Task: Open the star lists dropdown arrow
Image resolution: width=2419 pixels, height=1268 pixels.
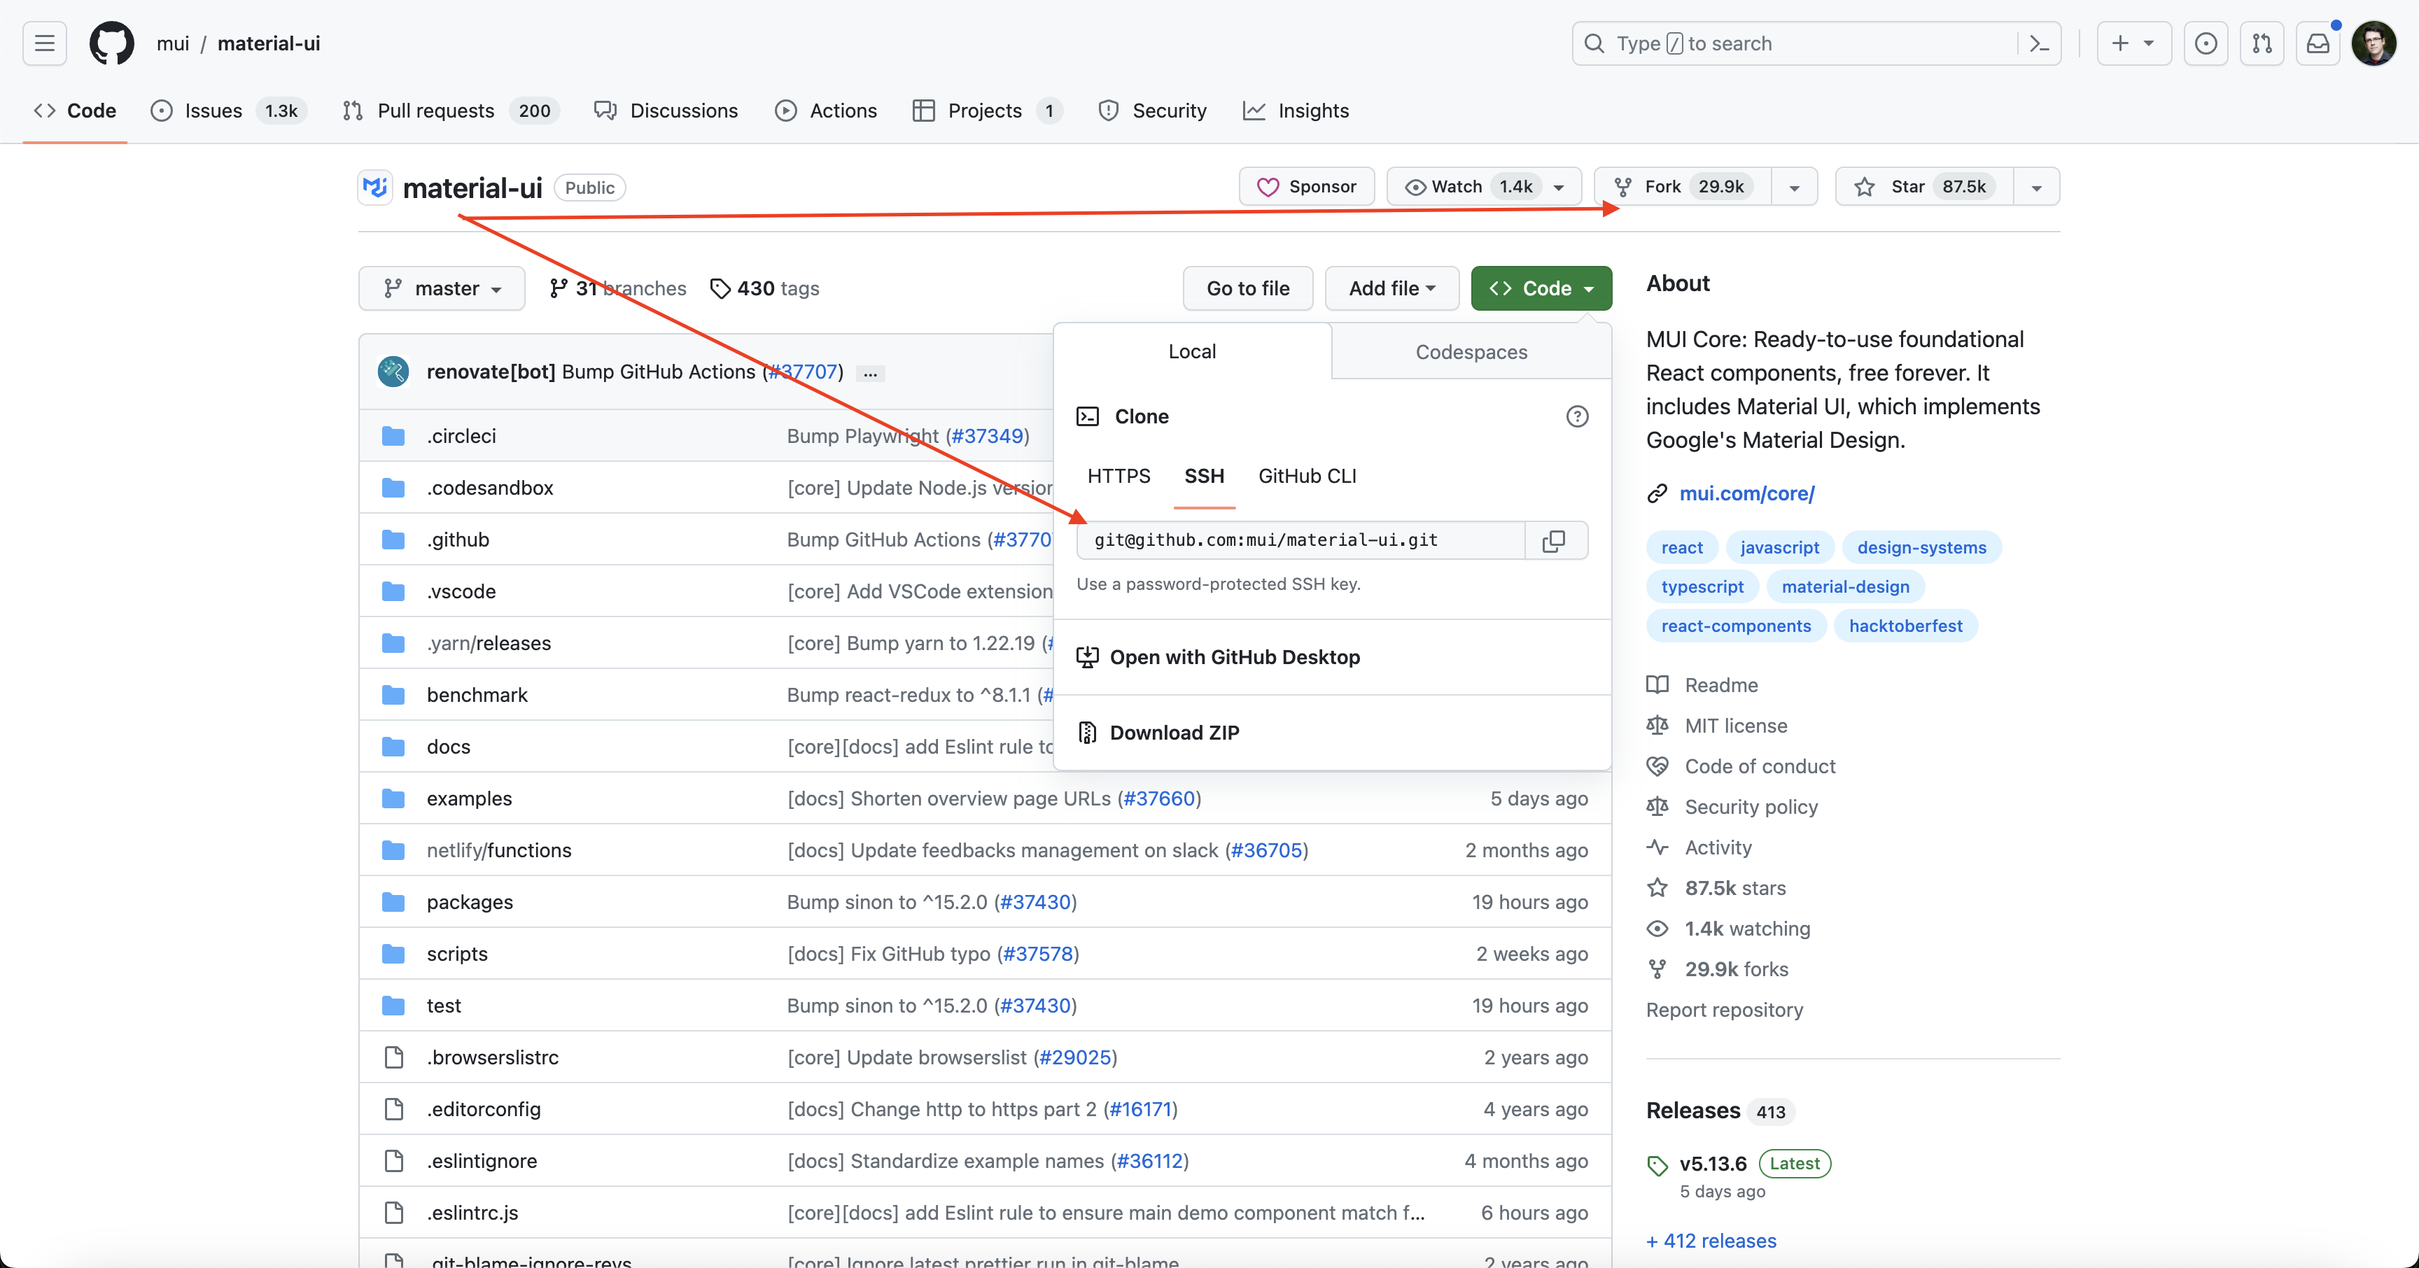Action: [x=2037, y=187]
